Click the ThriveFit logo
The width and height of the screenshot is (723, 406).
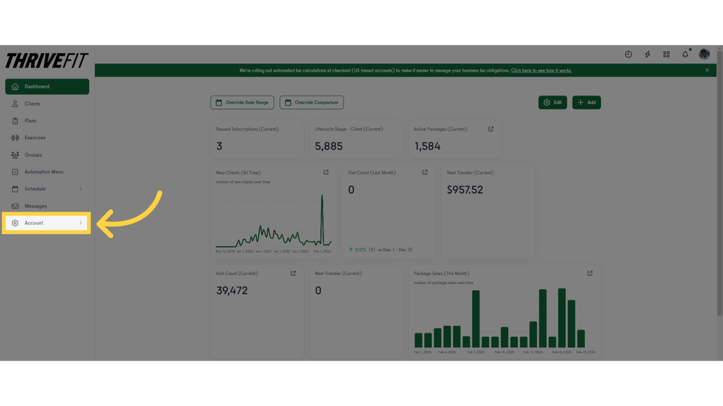click(x=47, y=61)
